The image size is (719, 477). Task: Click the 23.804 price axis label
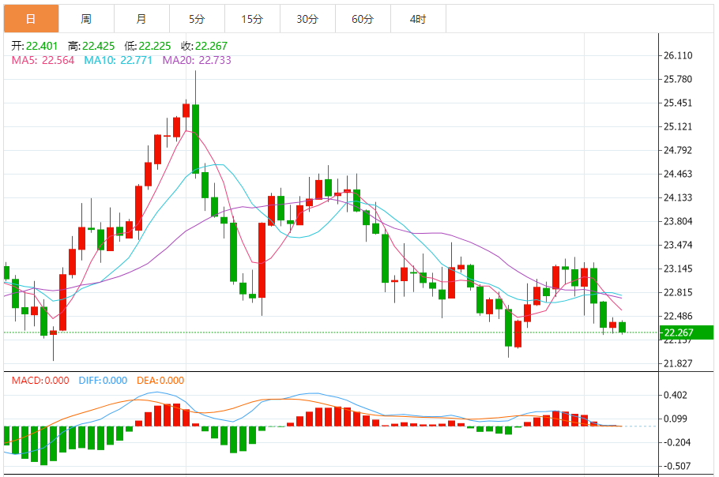[678, 221]
